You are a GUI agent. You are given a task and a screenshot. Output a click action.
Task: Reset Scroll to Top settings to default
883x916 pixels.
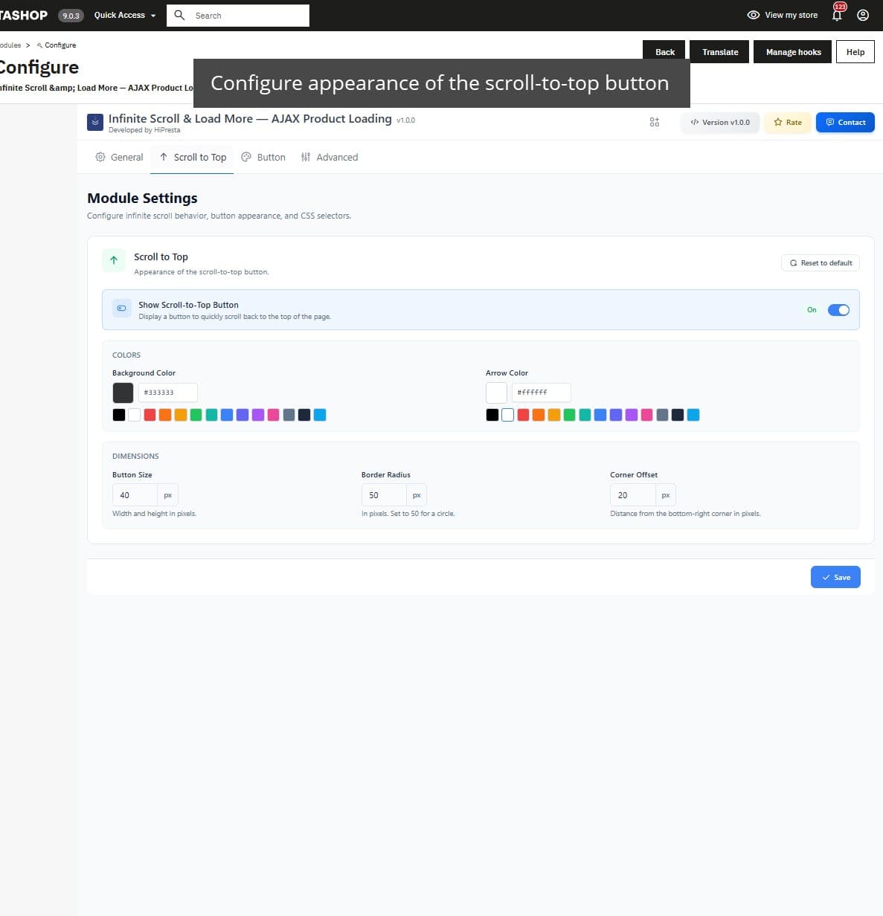tap(821, 262)
